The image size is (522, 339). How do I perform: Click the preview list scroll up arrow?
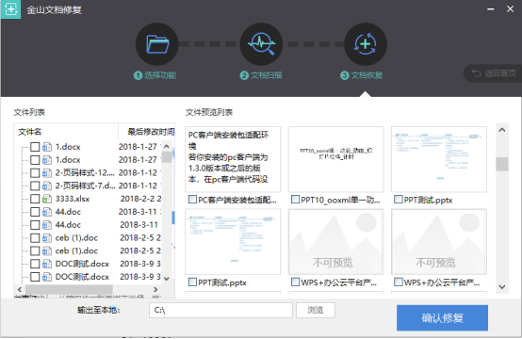click(x=502, y=130)
